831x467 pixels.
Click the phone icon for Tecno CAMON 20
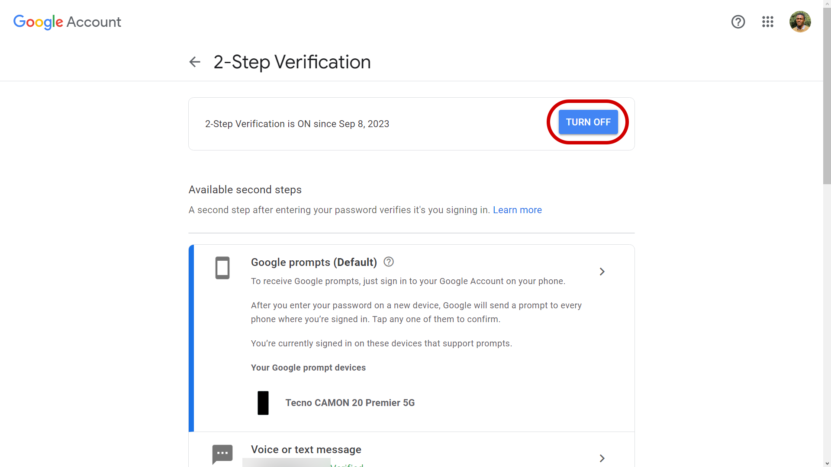[263, 403]
